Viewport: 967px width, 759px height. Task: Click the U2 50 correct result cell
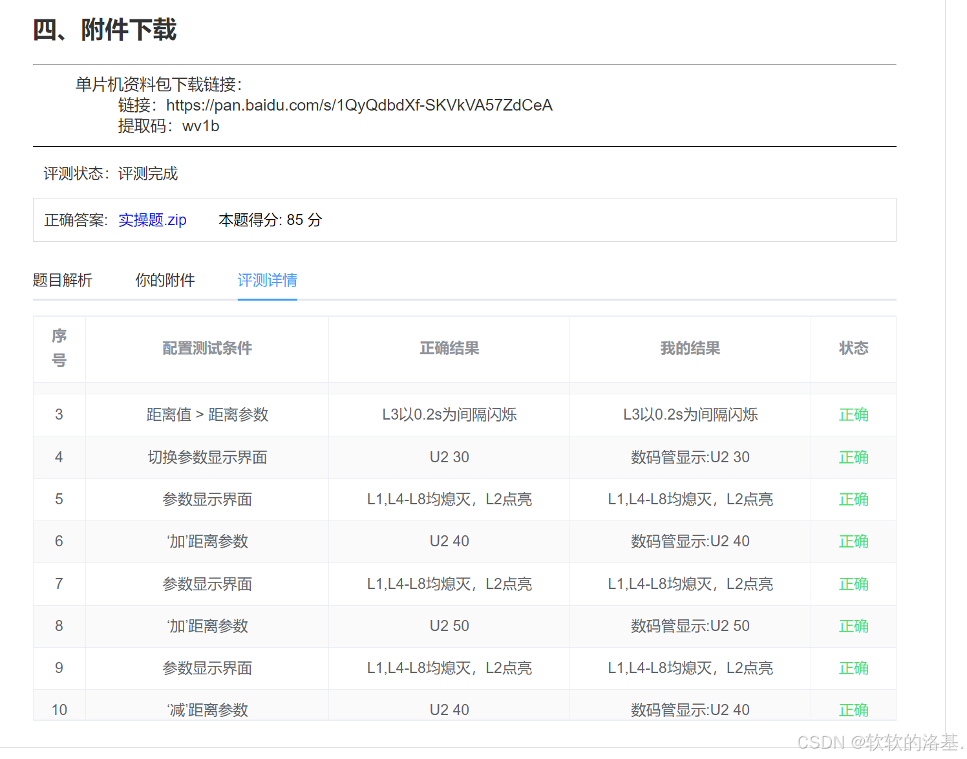pyautogui.click(x=449, y=626)
